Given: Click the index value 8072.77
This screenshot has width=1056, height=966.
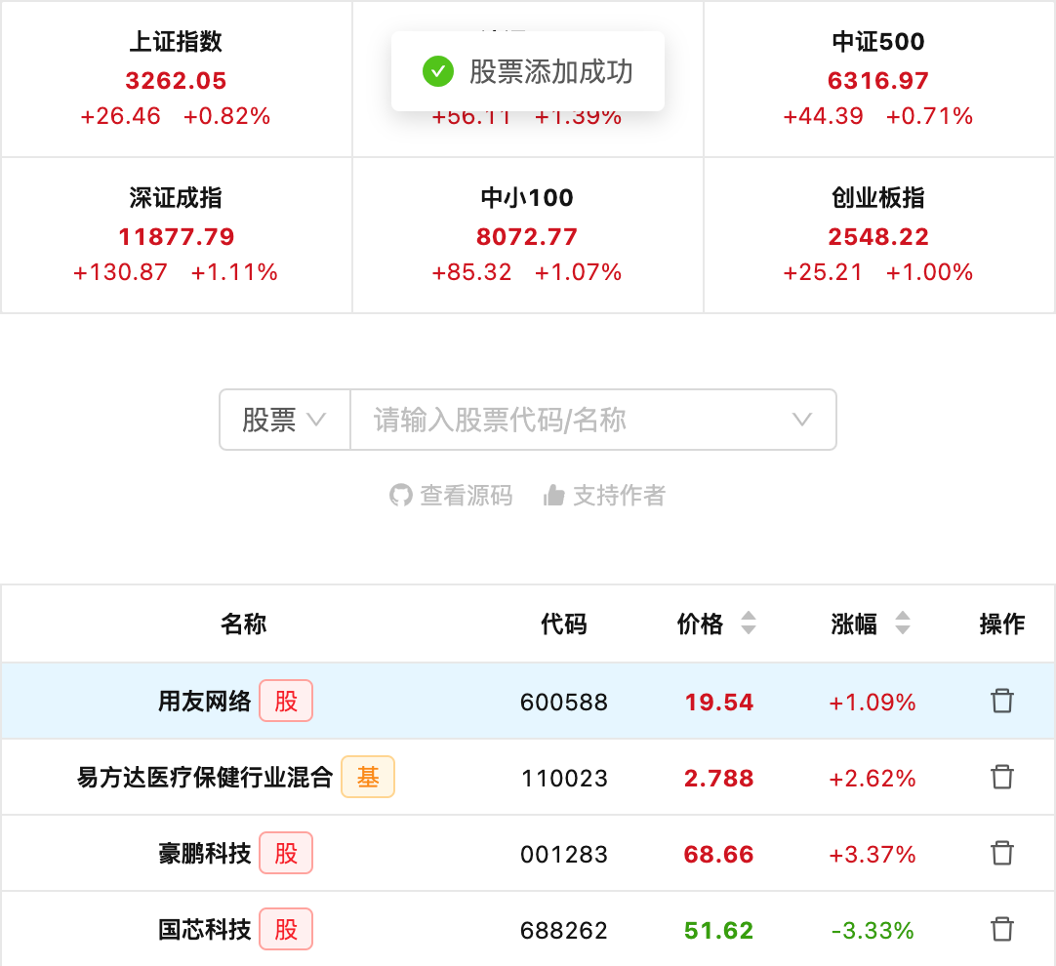Looking at the screenshot, I should coord(527,237).
